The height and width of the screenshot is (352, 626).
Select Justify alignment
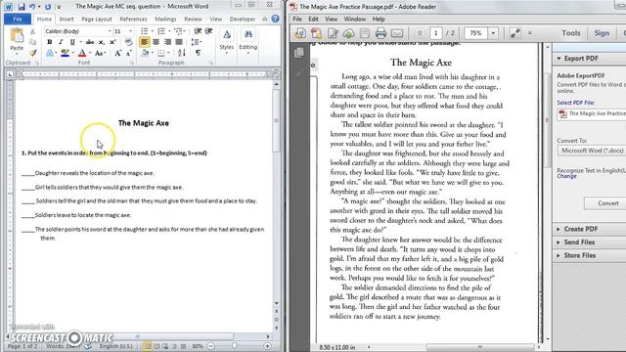(179, 42)
